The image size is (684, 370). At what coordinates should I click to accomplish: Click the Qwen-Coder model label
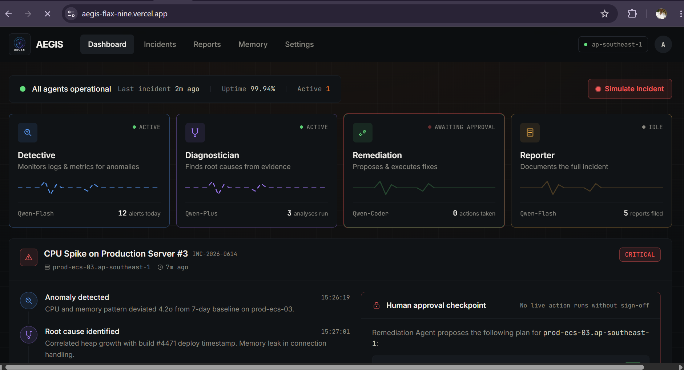click(x=371, y=214)
